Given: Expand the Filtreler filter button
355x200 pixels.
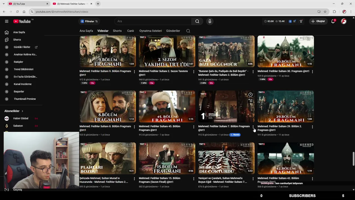Looking at the screenshot, I should (x=89, y=21).
